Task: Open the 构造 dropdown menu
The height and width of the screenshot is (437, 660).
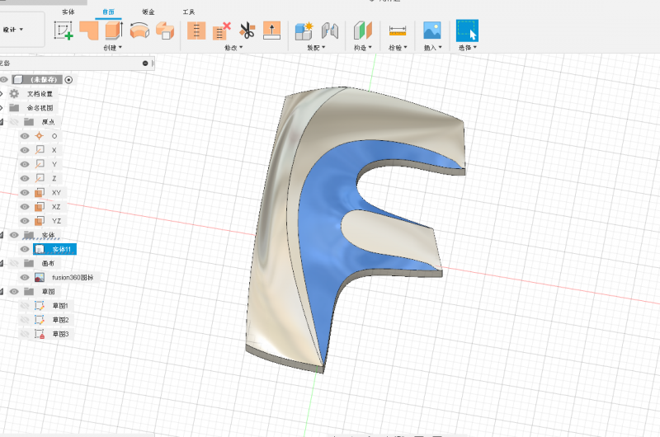Action: tap(363, 48)
